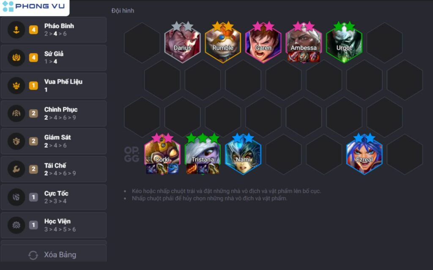Open the Pháo Binh trait row
433x270 pixels.
(x=54, y=30)
